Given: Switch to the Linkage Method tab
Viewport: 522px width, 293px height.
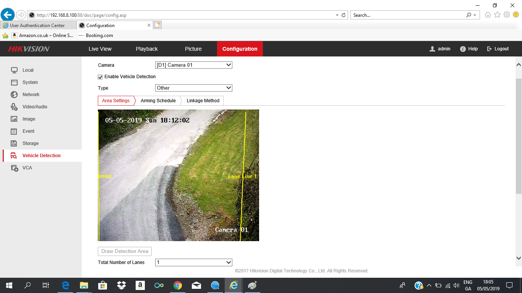Looking at the screenshot, I should 203,101.
